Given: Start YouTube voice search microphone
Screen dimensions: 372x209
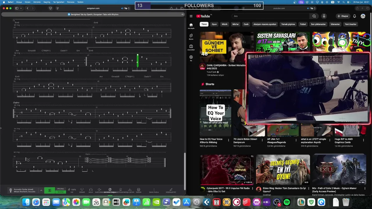Looking at the screenshot, I should [x=324, y=16].
